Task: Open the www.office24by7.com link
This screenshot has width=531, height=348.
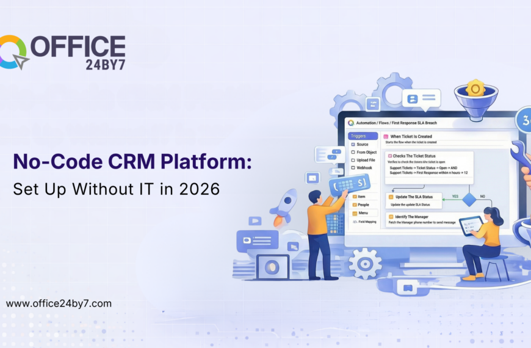Action: pos(59,303)
